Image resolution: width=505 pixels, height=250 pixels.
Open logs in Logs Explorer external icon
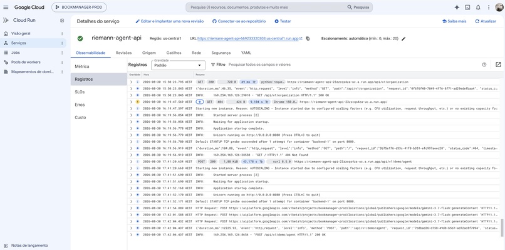pos(498,65)
